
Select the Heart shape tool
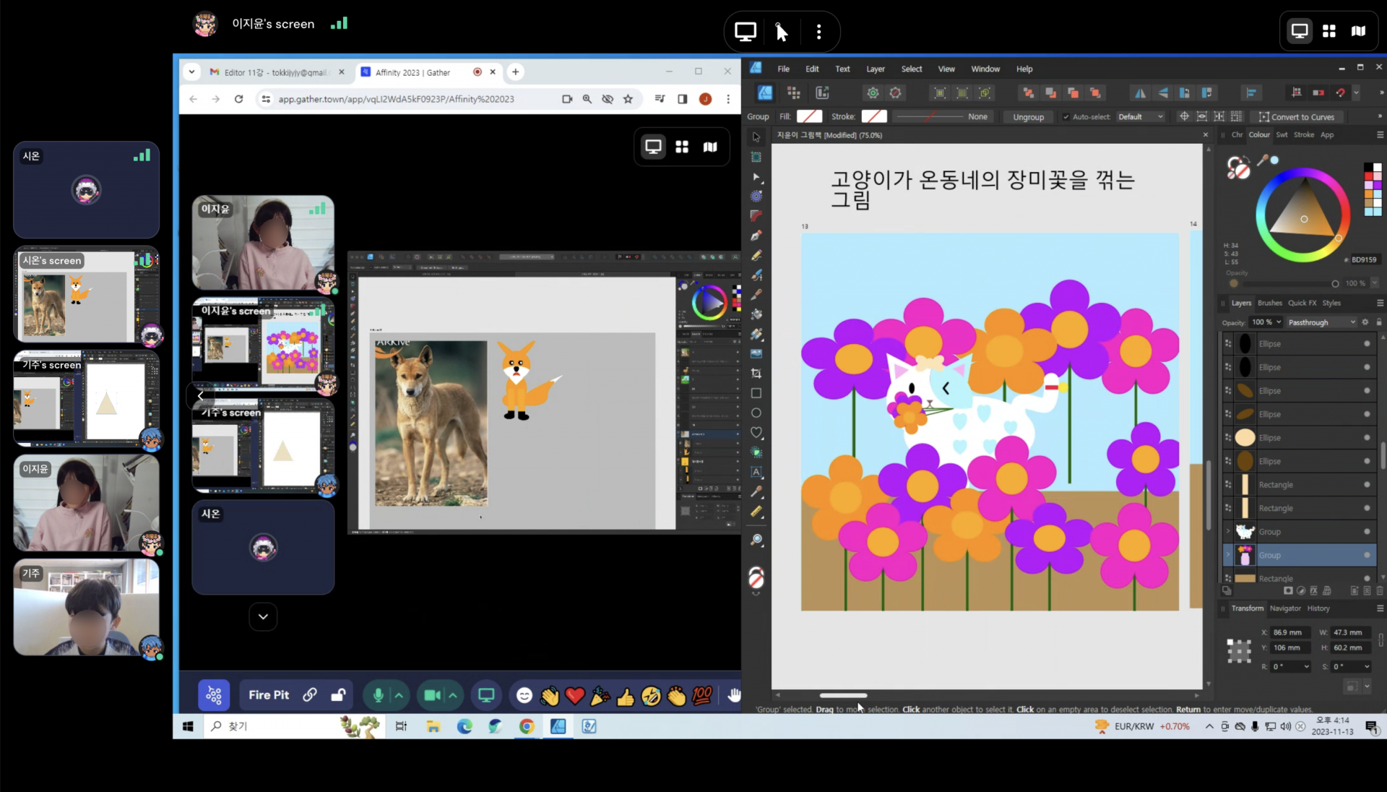756,432
